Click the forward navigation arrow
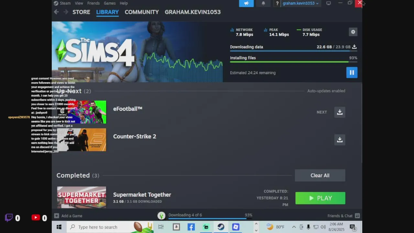This screenshot has width=414, height=233. [66, 12]
